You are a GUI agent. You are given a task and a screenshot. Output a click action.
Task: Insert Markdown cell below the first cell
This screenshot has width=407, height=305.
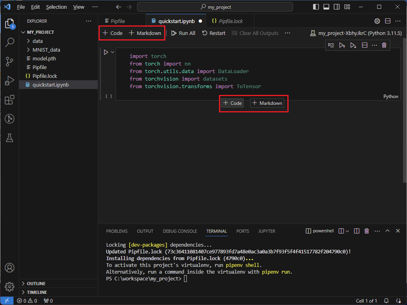pos(267,103)
